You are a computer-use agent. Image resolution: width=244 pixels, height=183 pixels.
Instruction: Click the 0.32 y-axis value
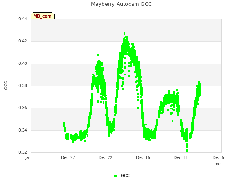click(23, 152)
